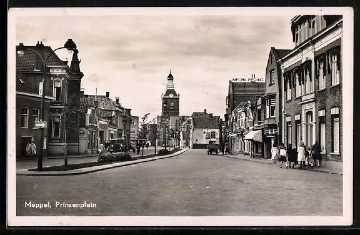Viewport: 360px width, 235px height.
Task: Click the low hedge on the traffic island
Action: click(114, 157)
